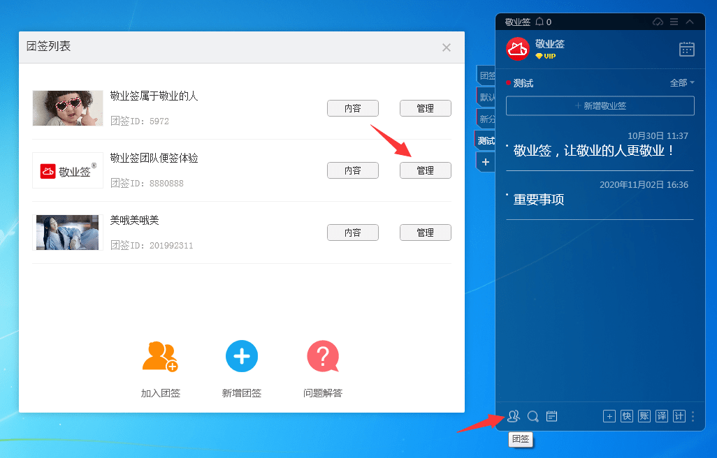The width and height of the screenshot is (717, 458).
Task: Open the vertical dots more menu
Action: (693, 416)
